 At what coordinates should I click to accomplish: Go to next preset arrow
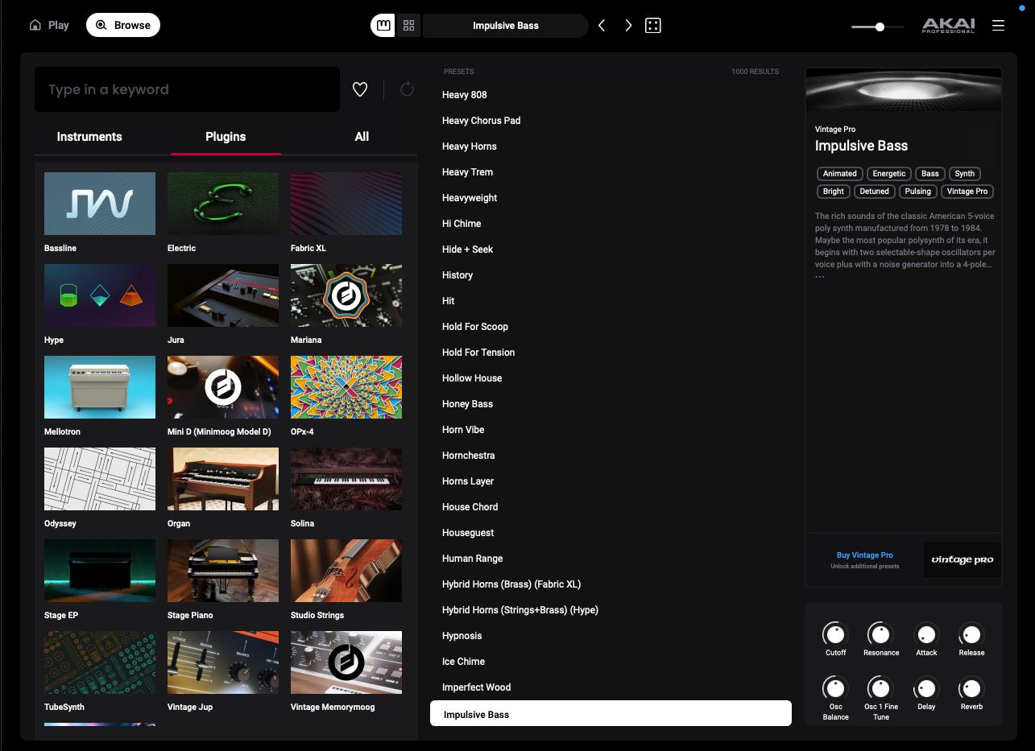tap(628, 26)
